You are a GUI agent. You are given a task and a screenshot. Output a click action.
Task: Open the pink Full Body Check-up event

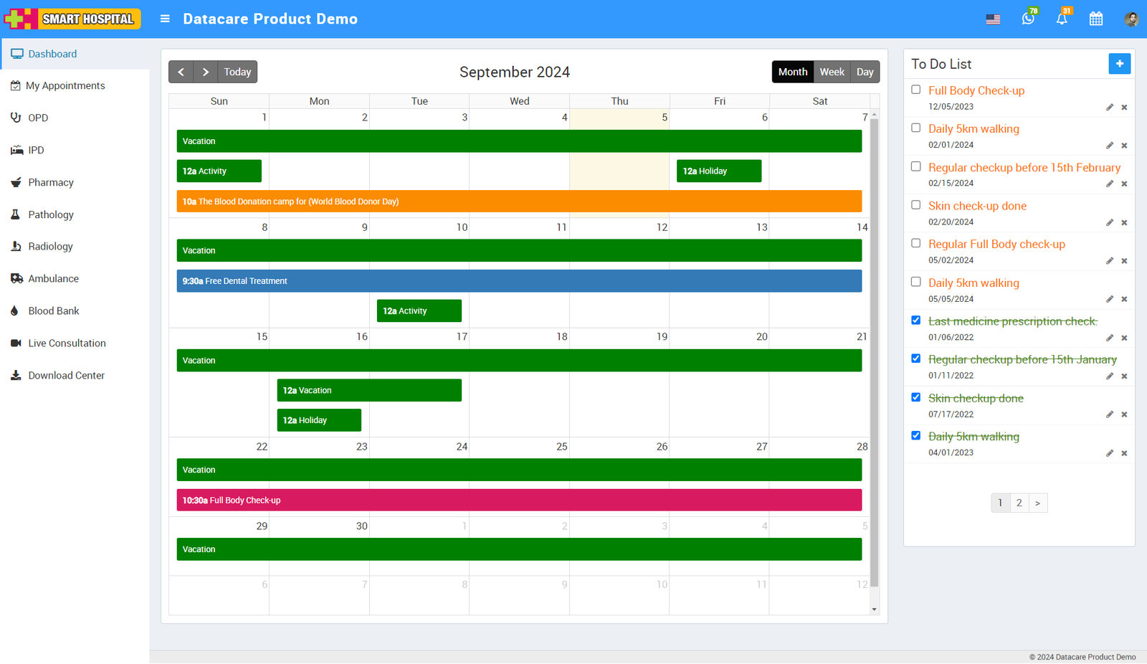[x=519, y=501]
